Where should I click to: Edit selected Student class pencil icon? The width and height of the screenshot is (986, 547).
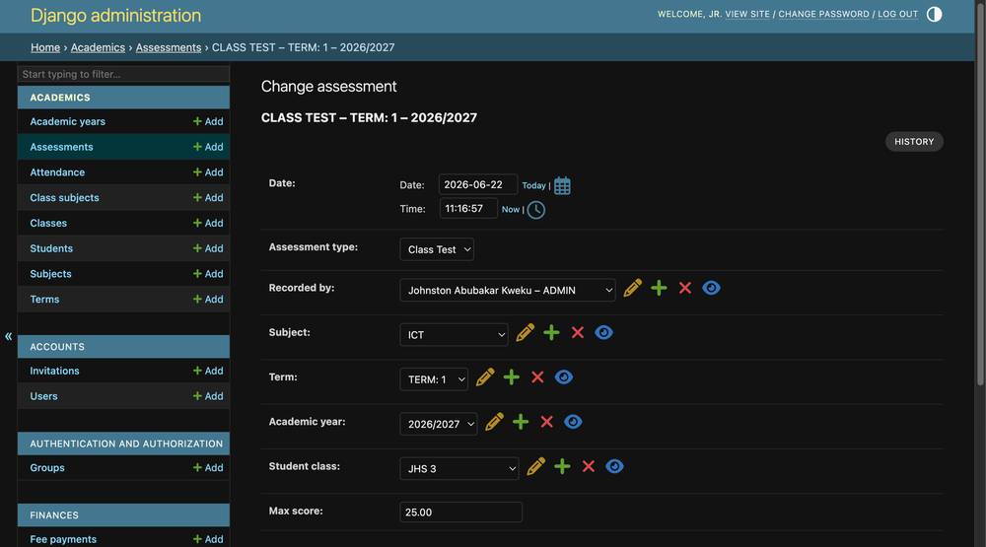coord(535,466)
